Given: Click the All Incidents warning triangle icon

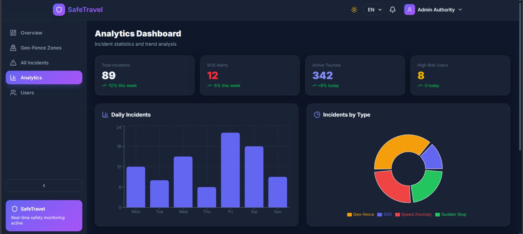Looking at the screenshot, I should click(x=13, y=63).
